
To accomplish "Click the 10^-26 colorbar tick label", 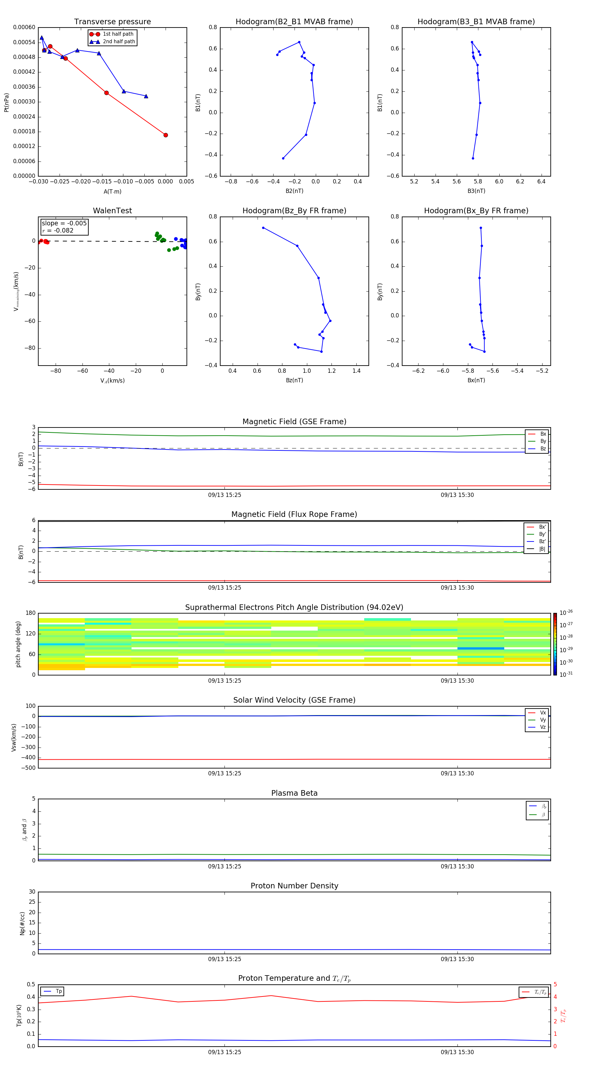I will (566, 613).
